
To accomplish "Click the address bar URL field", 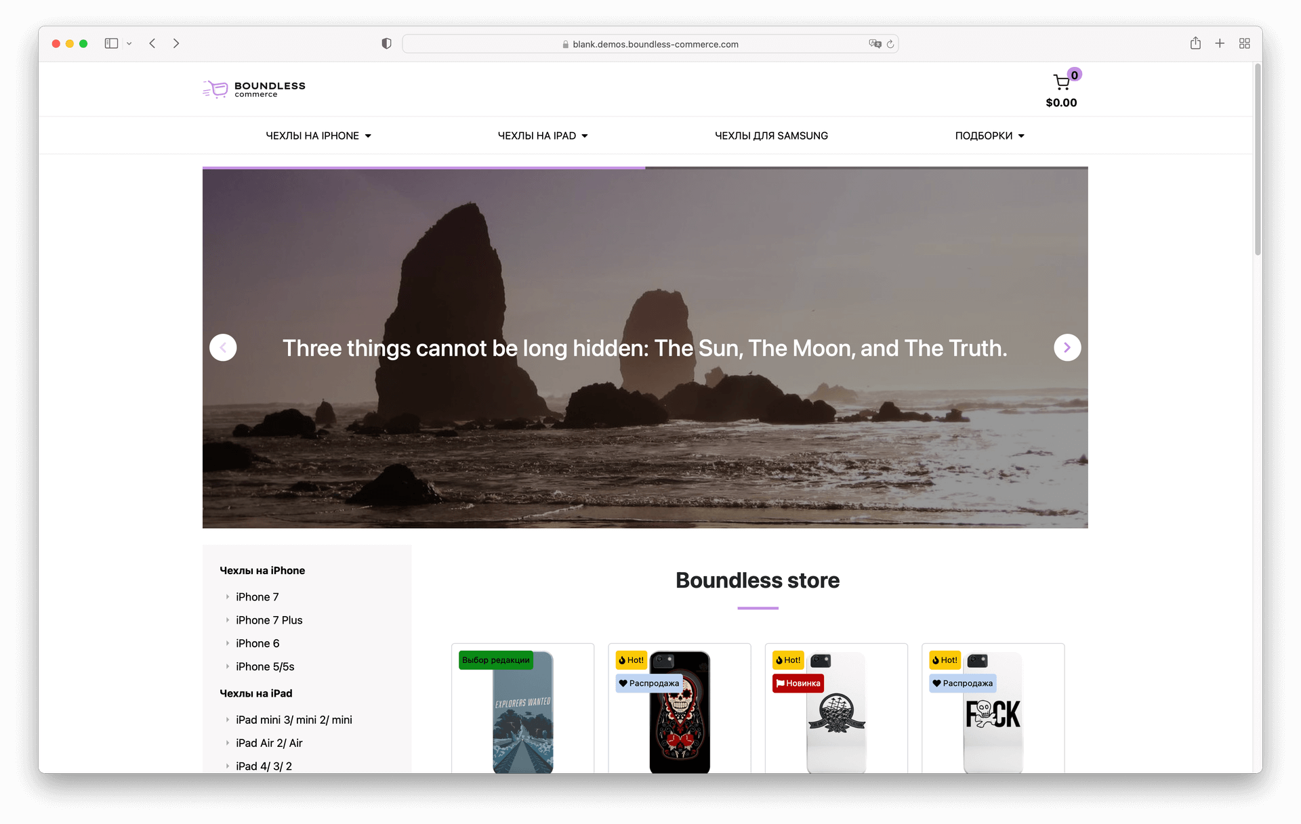I will click(650, 44).
